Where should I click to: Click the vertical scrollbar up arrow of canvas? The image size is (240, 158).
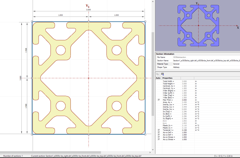click(x=153, y=1)
